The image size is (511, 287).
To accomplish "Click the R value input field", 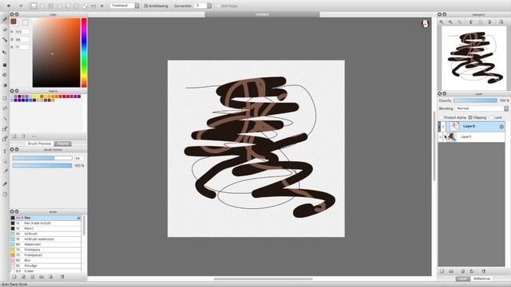I will (22, 32).
